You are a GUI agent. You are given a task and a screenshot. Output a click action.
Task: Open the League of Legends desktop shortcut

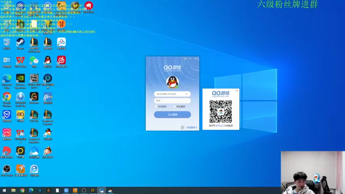click(48, 118)
